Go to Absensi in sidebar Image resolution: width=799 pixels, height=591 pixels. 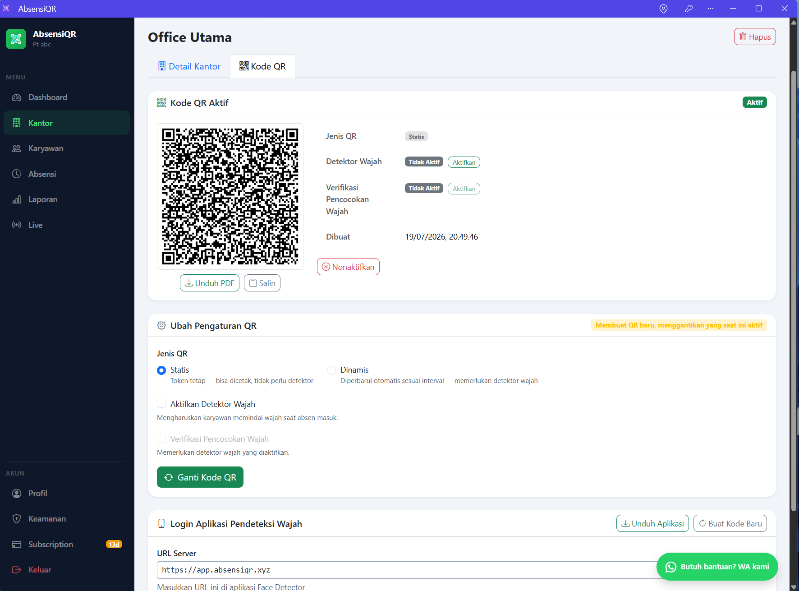click(67, 174)
